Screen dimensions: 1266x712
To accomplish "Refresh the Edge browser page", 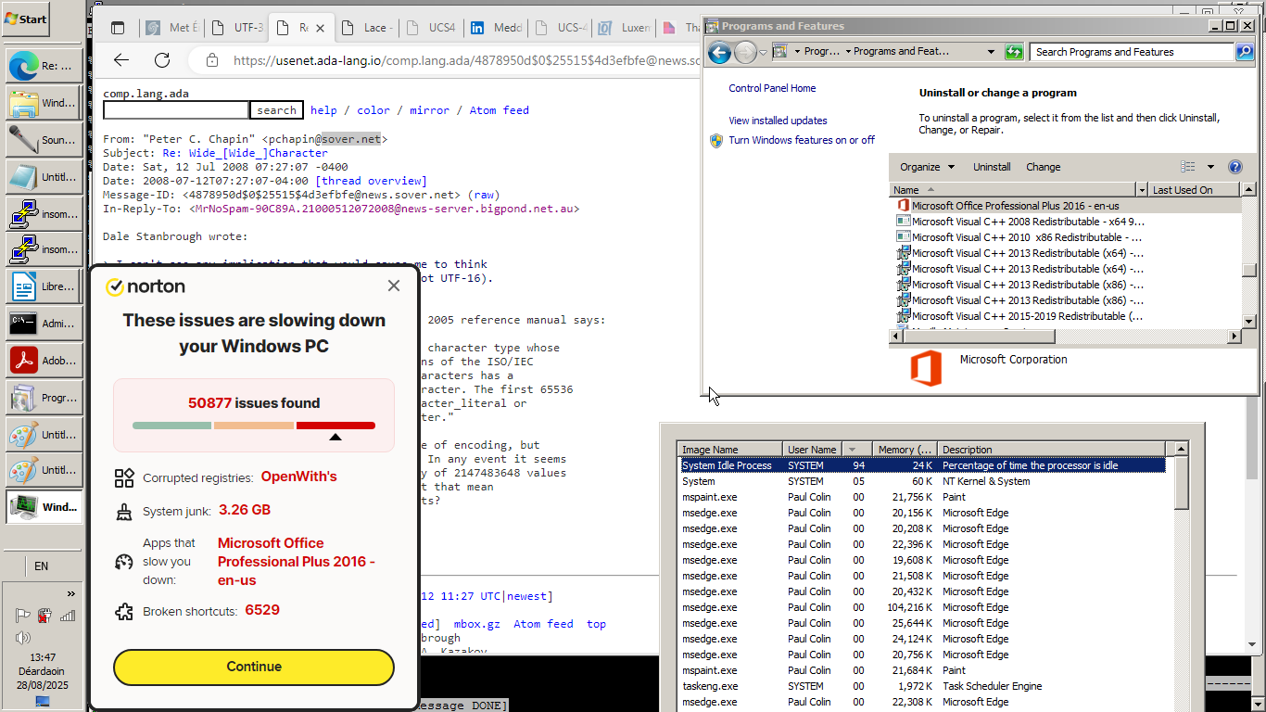I will [x=162, y=60].
